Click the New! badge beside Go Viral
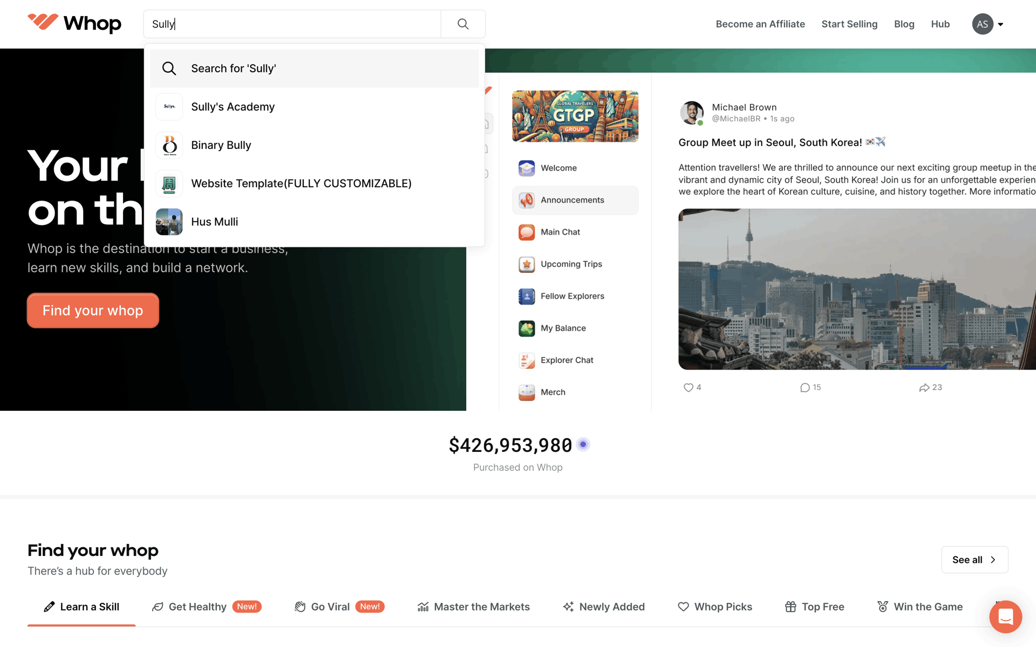The image size is (1036, 647). pyautogui.click(x=370, y=607)
